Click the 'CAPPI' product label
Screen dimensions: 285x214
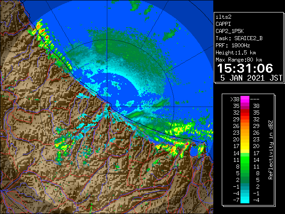[x=223, y=24]
